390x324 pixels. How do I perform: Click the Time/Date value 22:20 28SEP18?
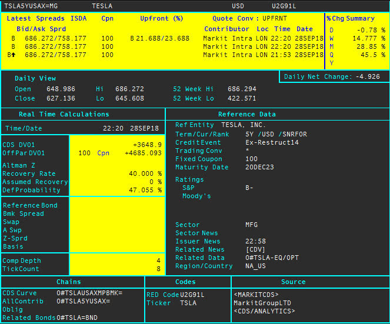(x=131, y=128)
